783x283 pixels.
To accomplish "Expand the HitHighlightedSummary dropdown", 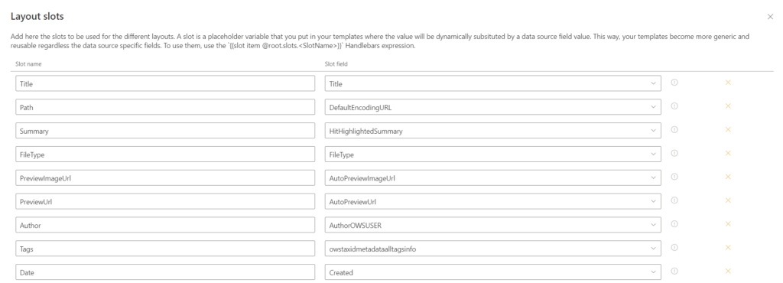I will pos(493,131).
